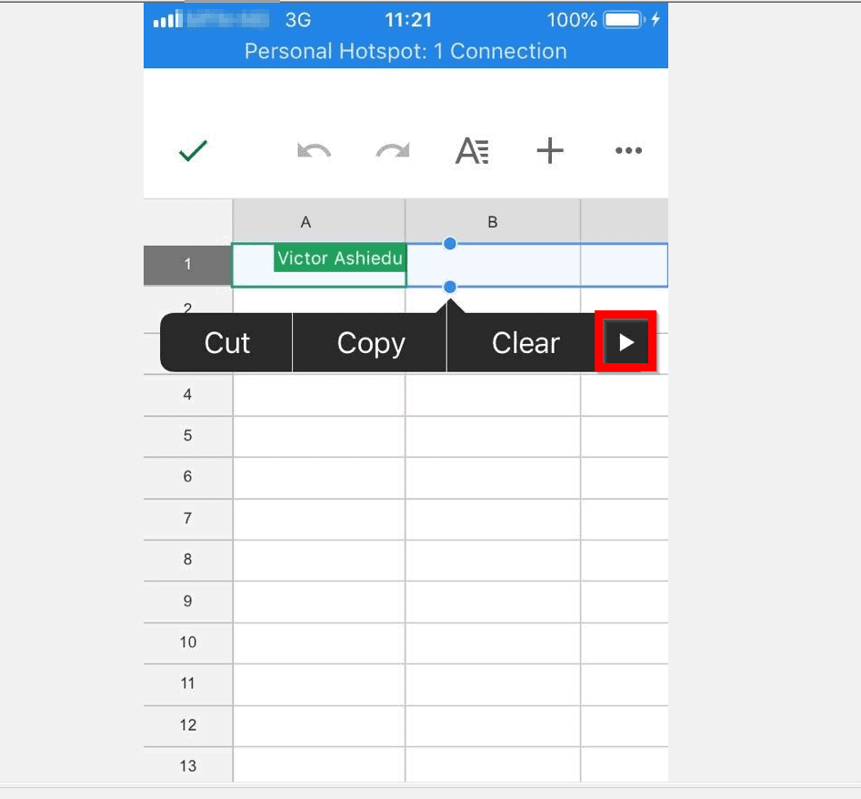
Task: Tap the plus icon to insert
Action: (x=550, y=150)
